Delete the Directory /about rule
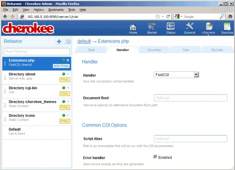235x170 pixels. point(68,74)
